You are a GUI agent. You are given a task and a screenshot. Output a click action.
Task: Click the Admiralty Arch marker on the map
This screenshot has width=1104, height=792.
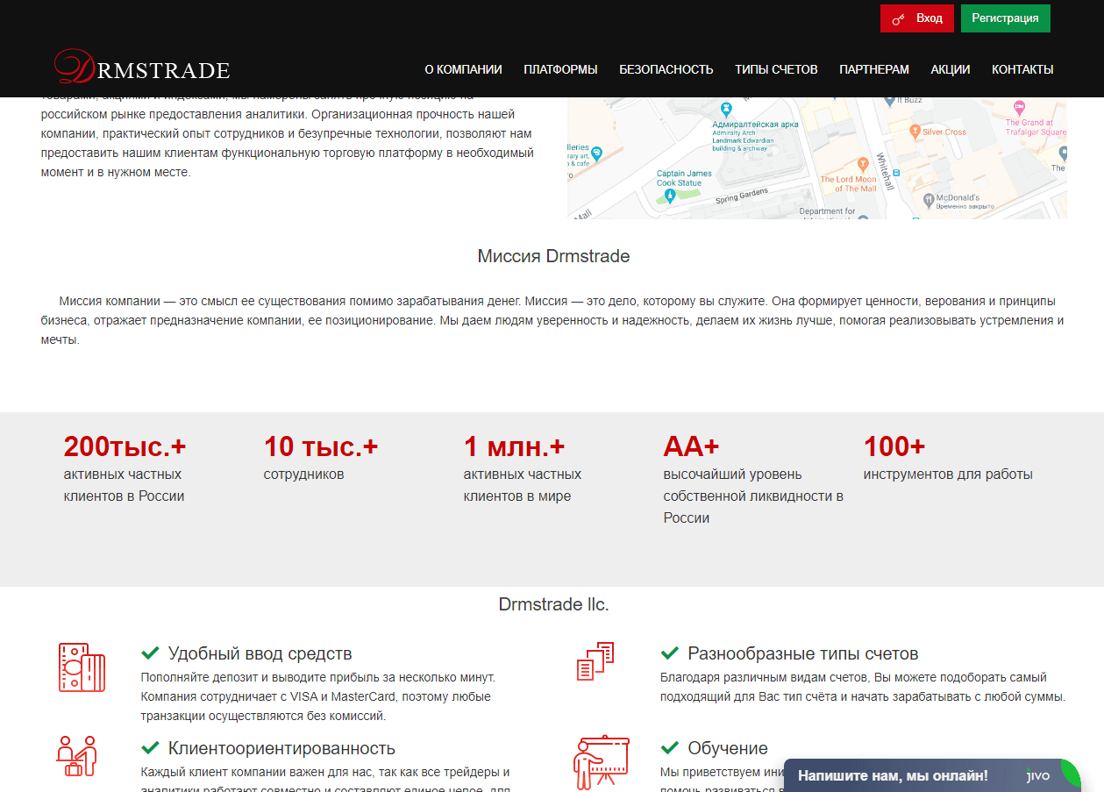[725, 109]
